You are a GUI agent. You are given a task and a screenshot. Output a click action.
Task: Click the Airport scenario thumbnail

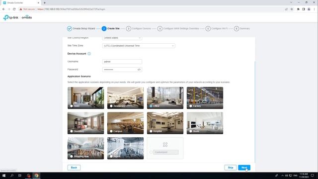point(126,148)
